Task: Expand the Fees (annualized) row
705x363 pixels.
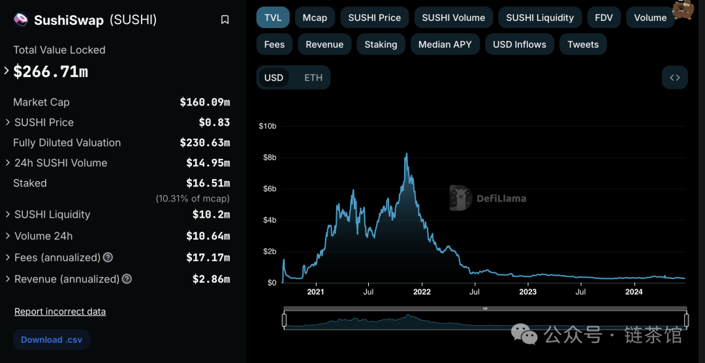Action: click(x=8, y=257)
